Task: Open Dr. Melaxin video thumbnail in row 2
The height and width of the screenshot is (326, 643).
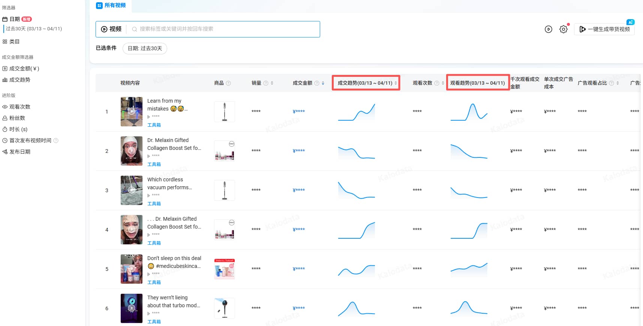Action: [131, 151]
